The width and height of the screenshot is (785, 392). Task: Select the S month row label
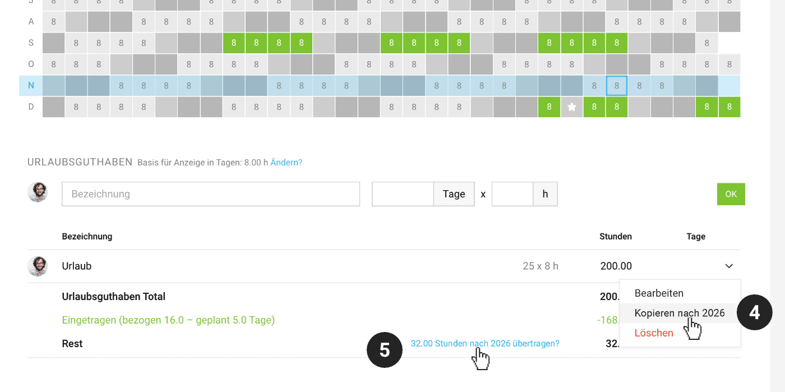[x=31, y=43]
